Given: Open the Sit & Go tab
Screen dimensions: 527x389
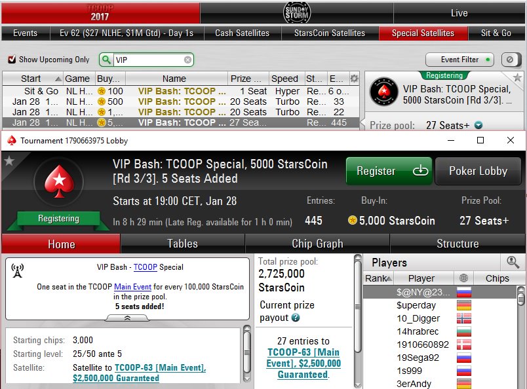Looking at the screenshot, I should click(x=496, y=33).
